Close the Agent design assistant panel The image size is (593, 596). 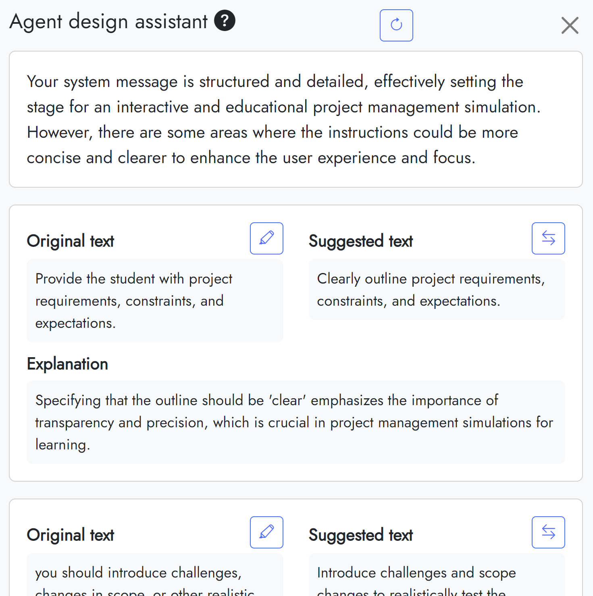(570, 25)
